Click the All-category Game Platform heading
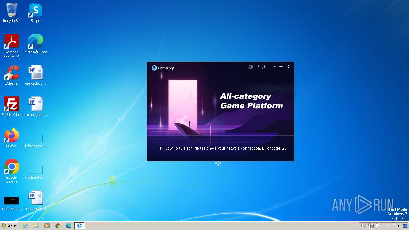 [x=251, y=101]
